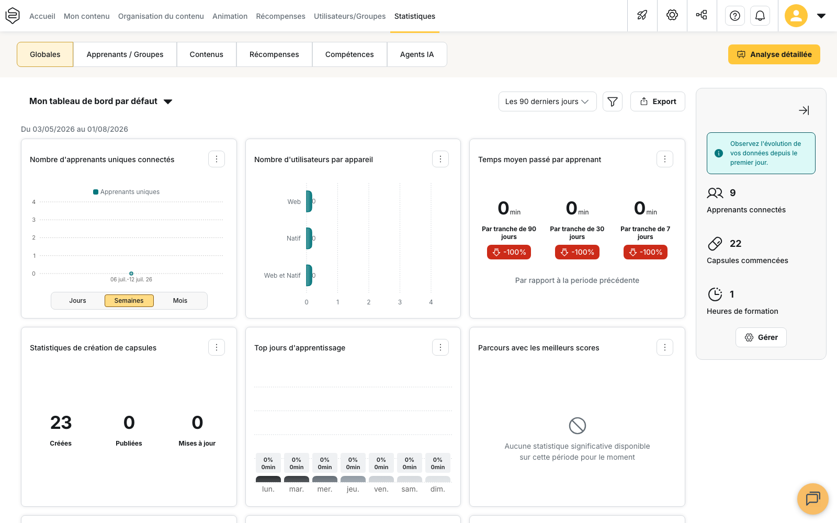Open the rocket launch icon

click(x=642, y=16)
